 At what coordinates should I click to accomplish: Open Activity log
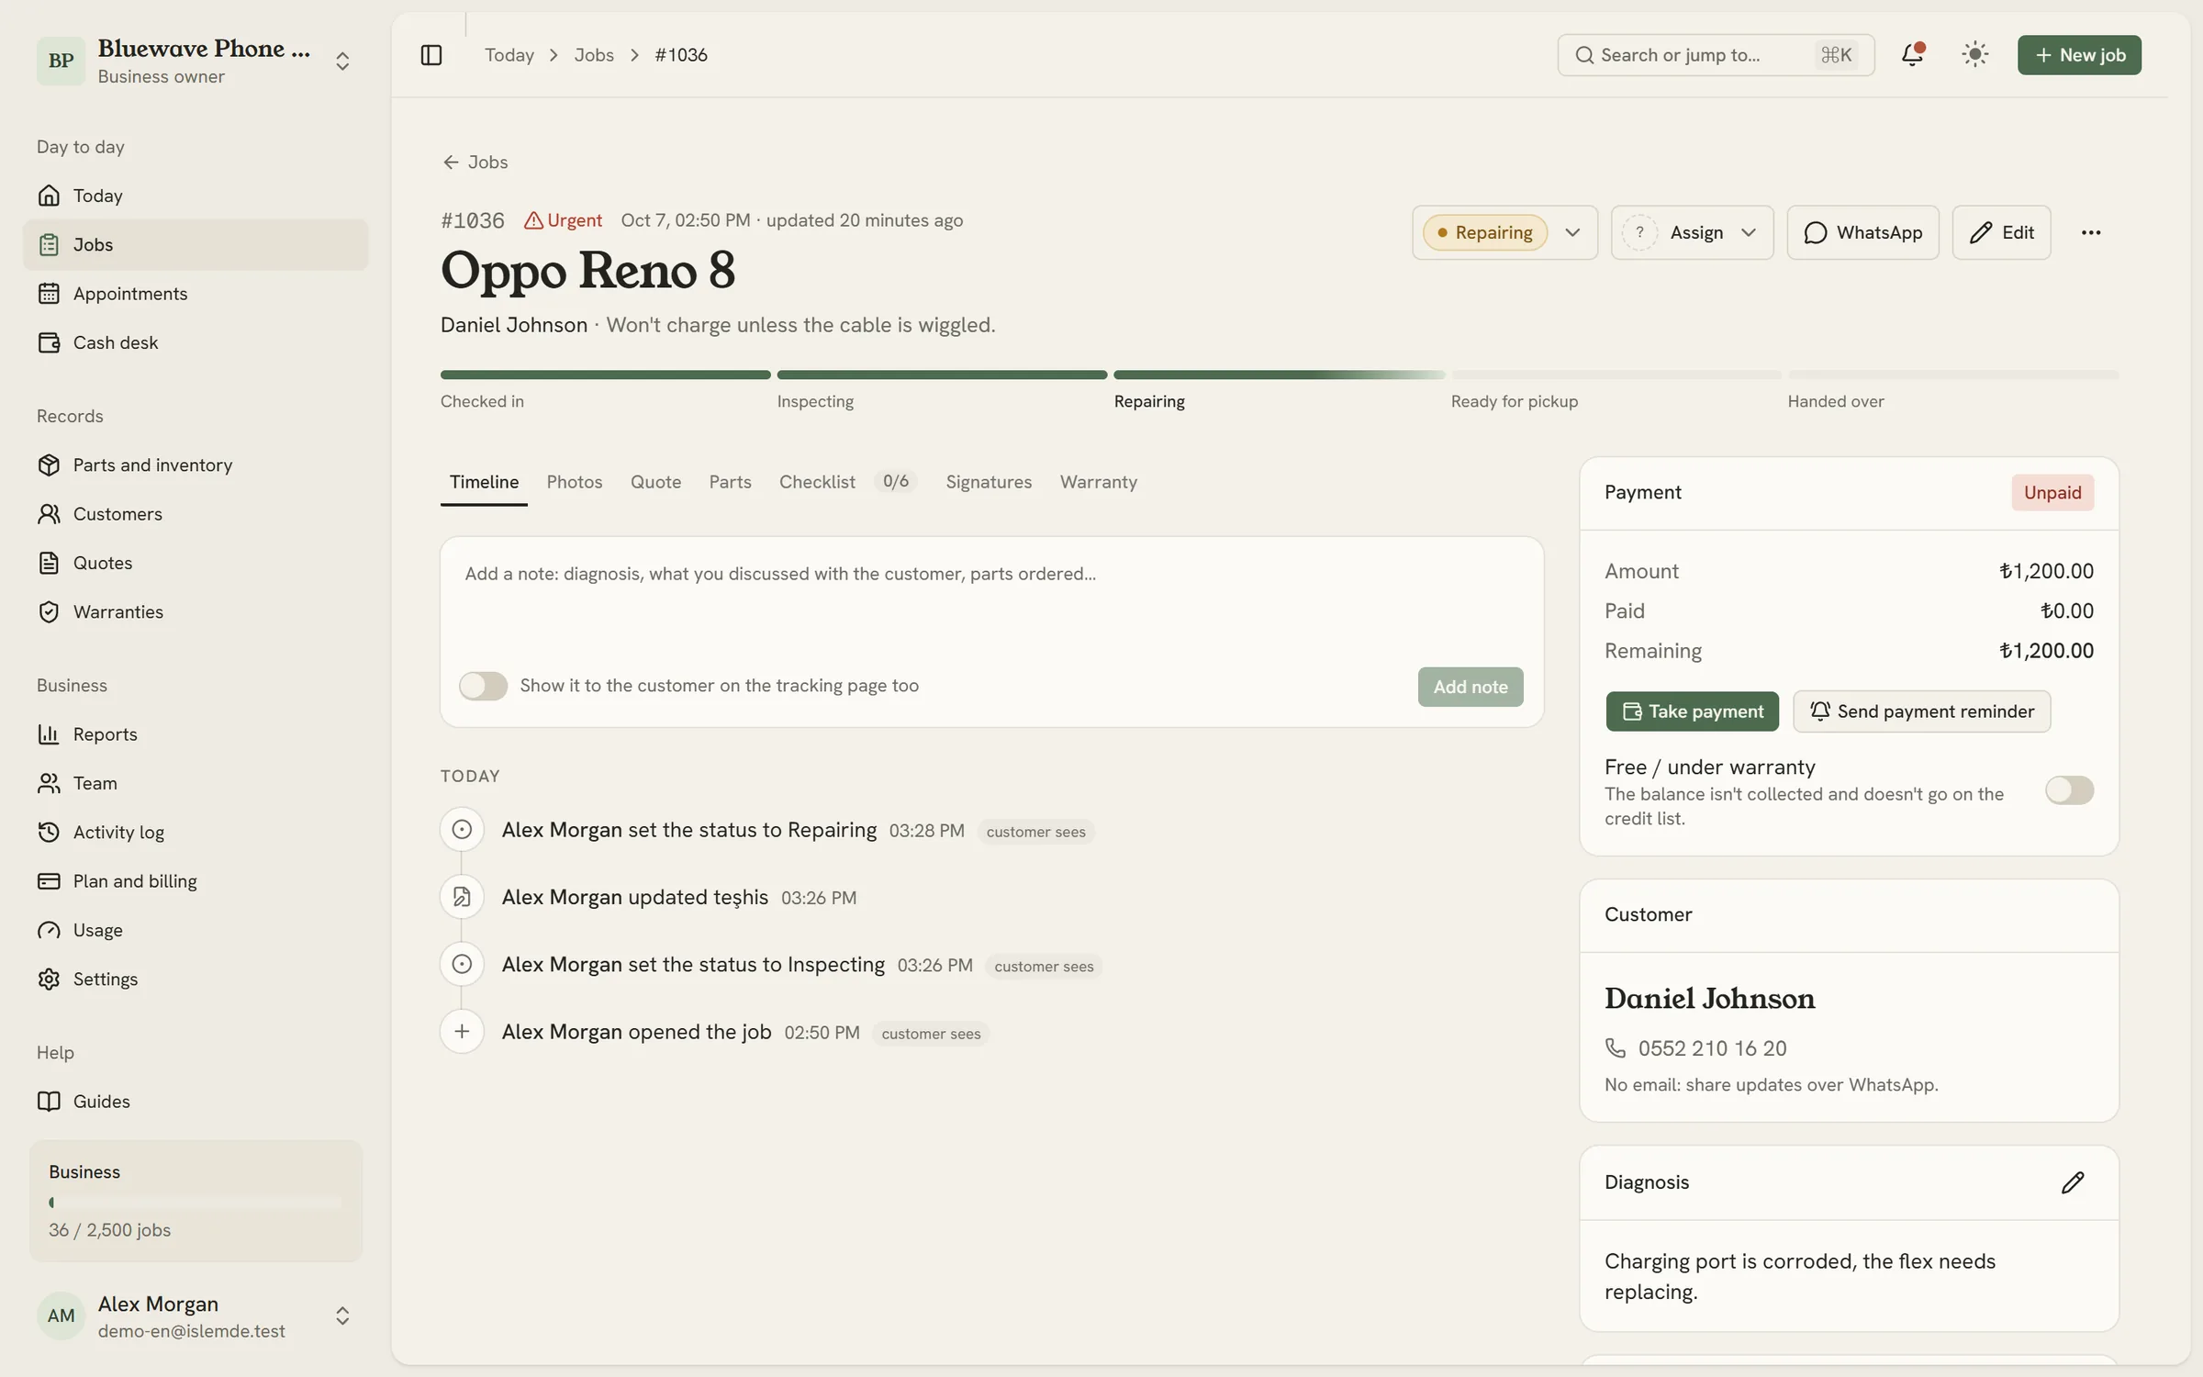(x=196, y=832)
